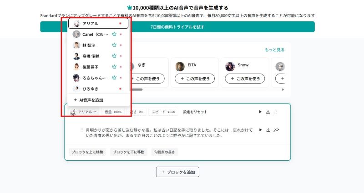The width and height of the screenshot is (364, 193).
Task: Click the EITA avatar image
Action: point(180,66)
